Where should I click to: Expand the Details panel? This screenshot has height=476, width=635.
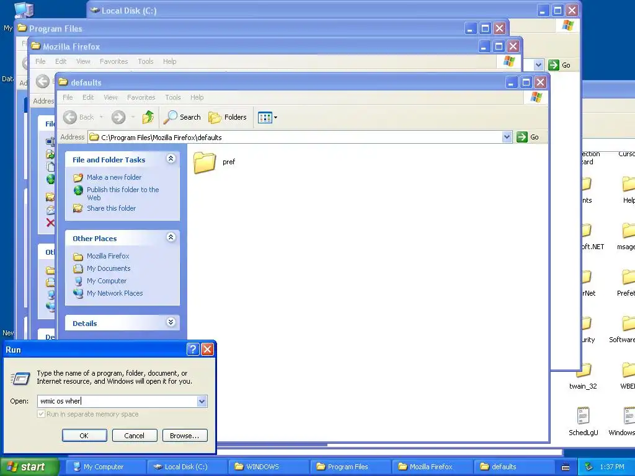point(171,322)
